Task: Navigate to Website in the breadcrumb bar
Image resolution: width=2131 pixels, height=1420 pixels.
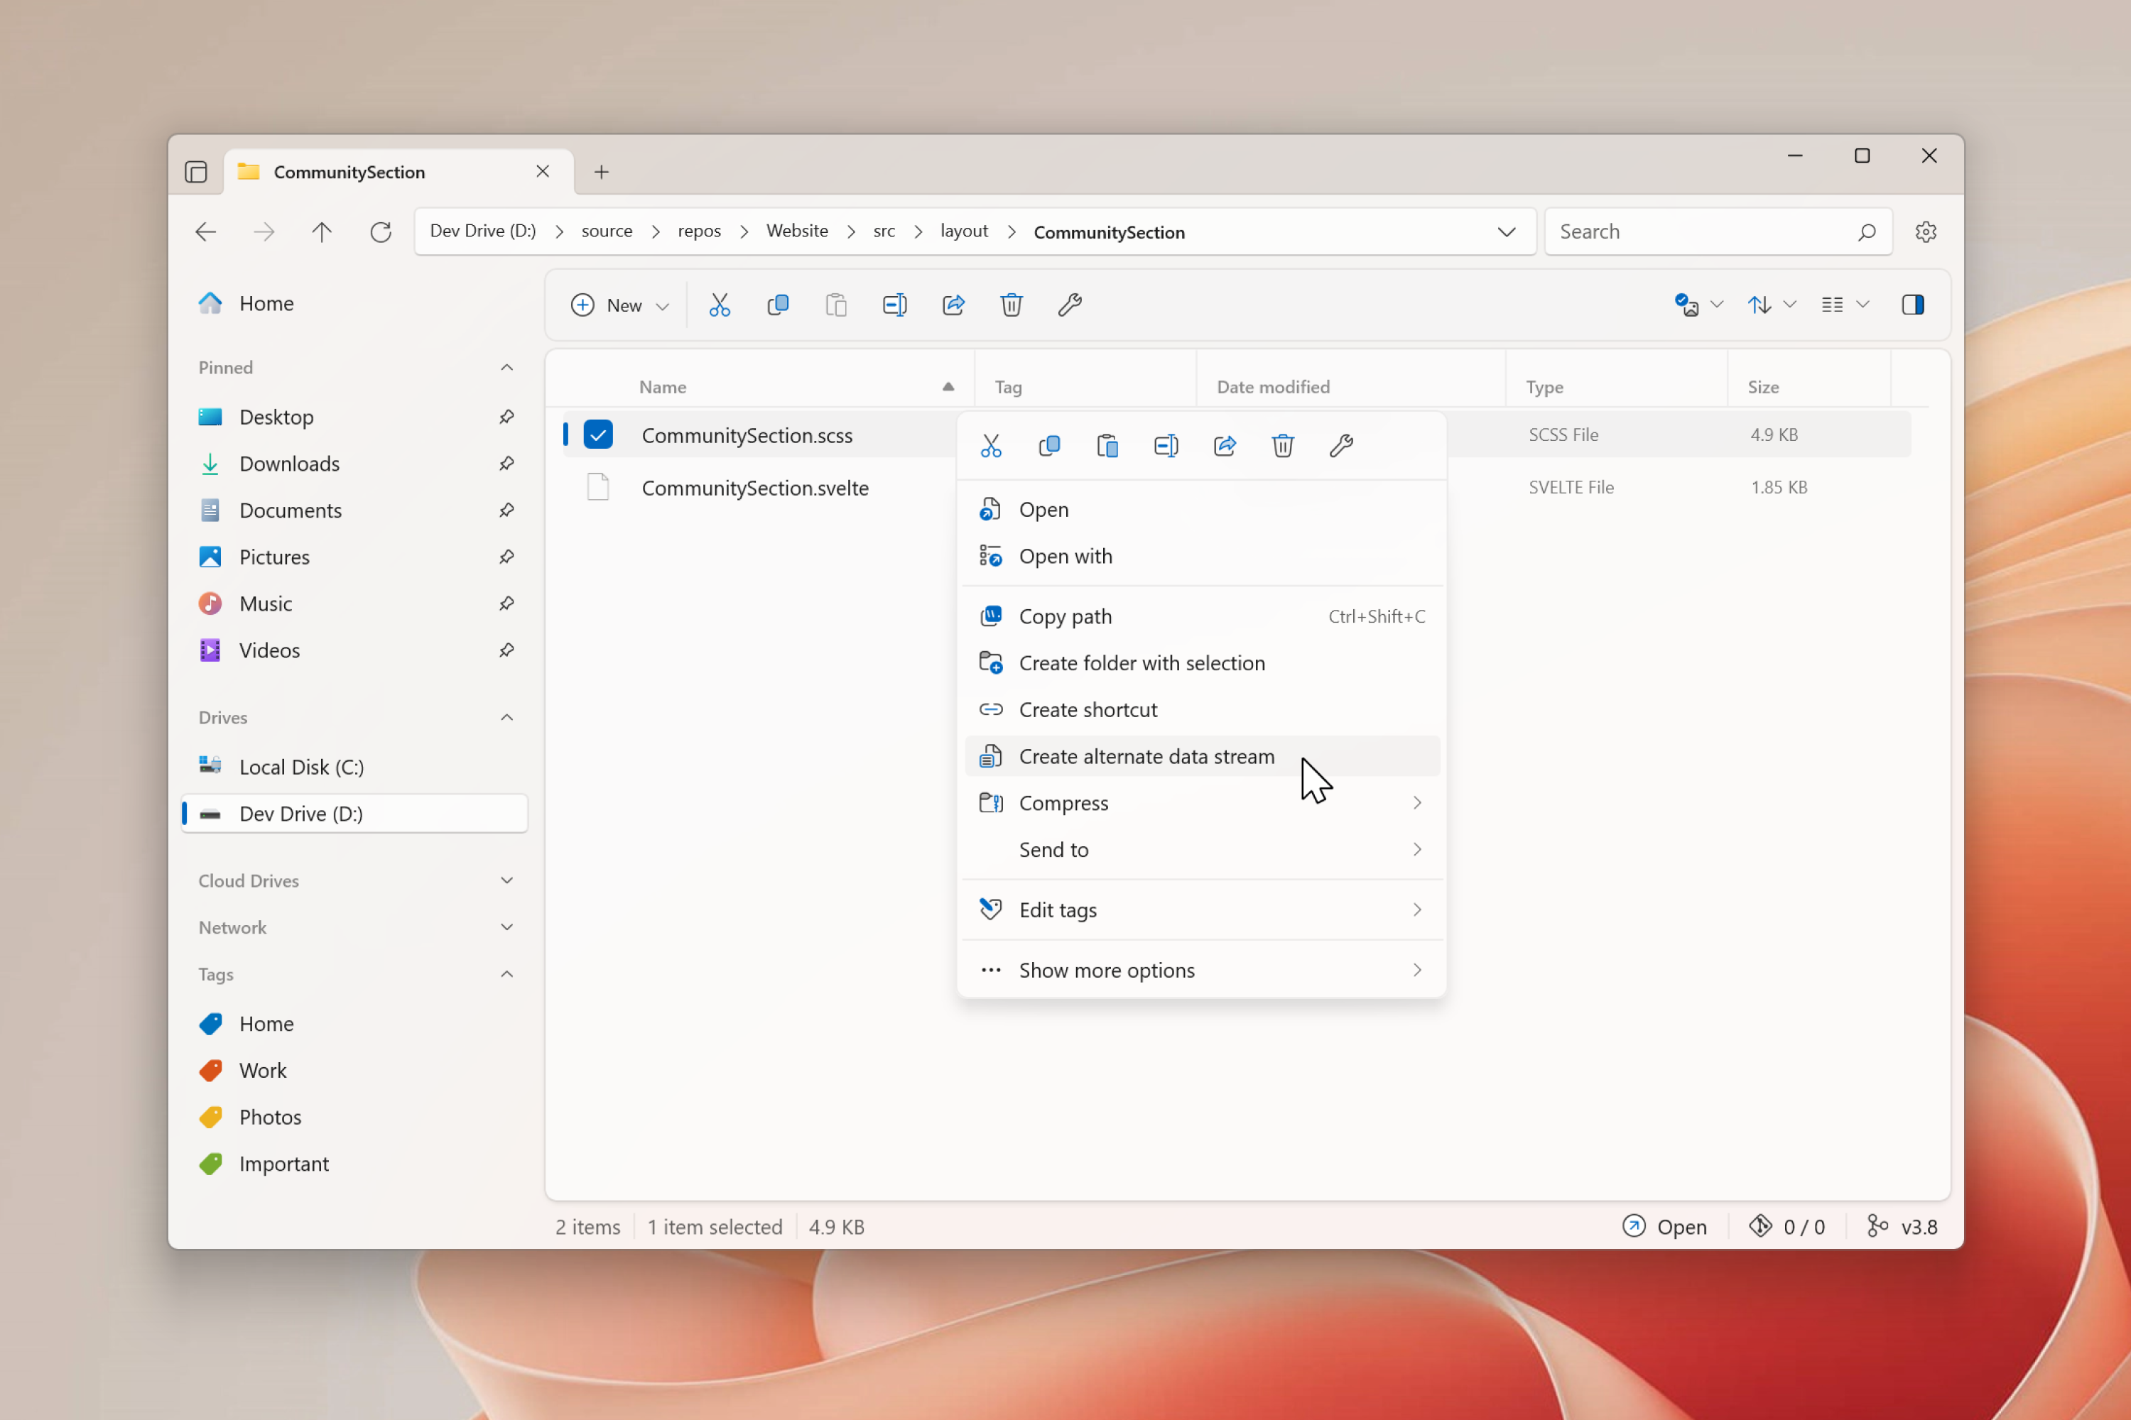Action: point(796,231)
